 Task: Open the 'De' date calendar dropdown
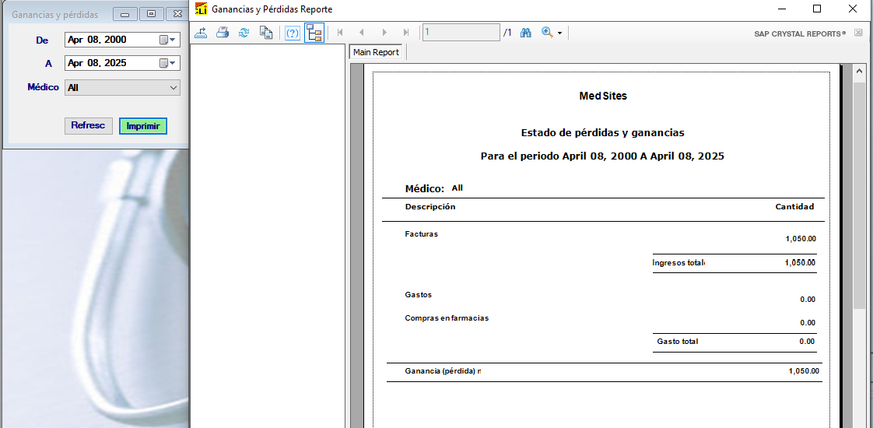[168, 40]
